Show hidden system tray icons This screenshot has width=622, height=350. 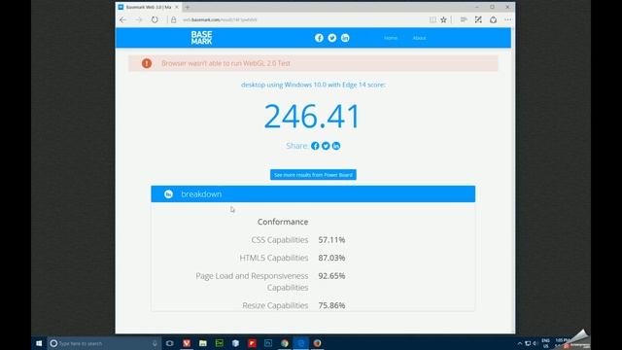click(520, 343)
